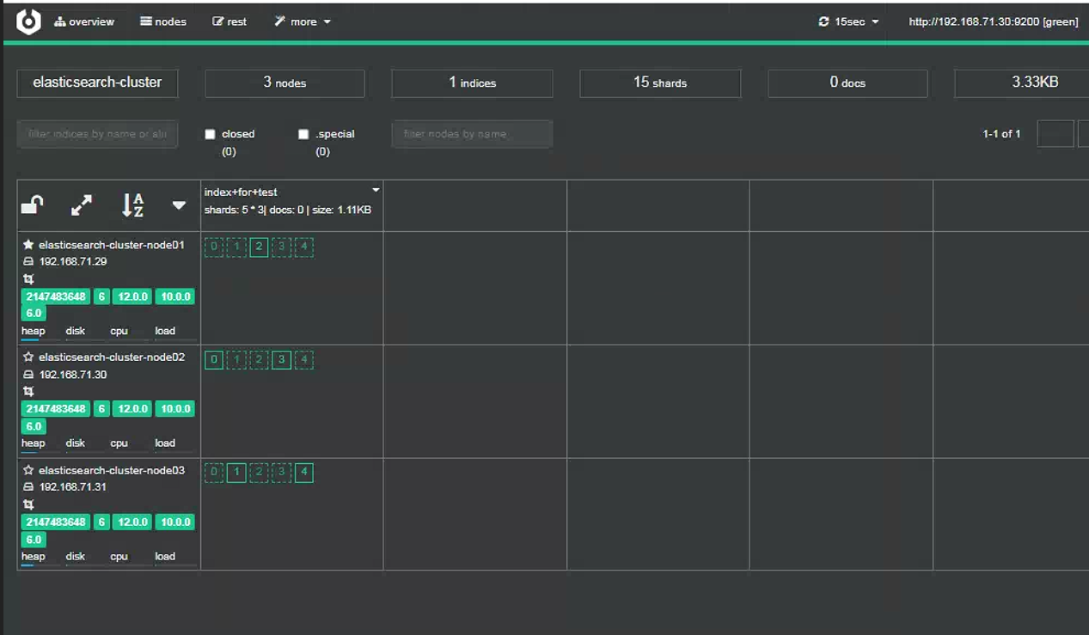
Task: Select primary shard 0 on node02
Action: coord(214,359)
